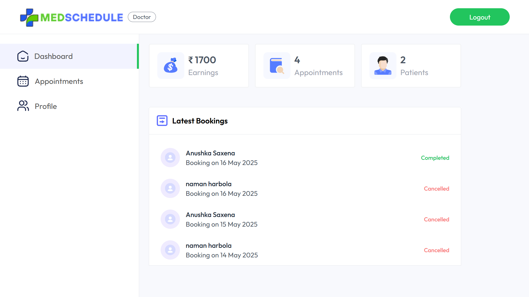Click the ₹1700 Earnings card
The height and width of the screenshot is (297, 529).
(x=199, y=66)
